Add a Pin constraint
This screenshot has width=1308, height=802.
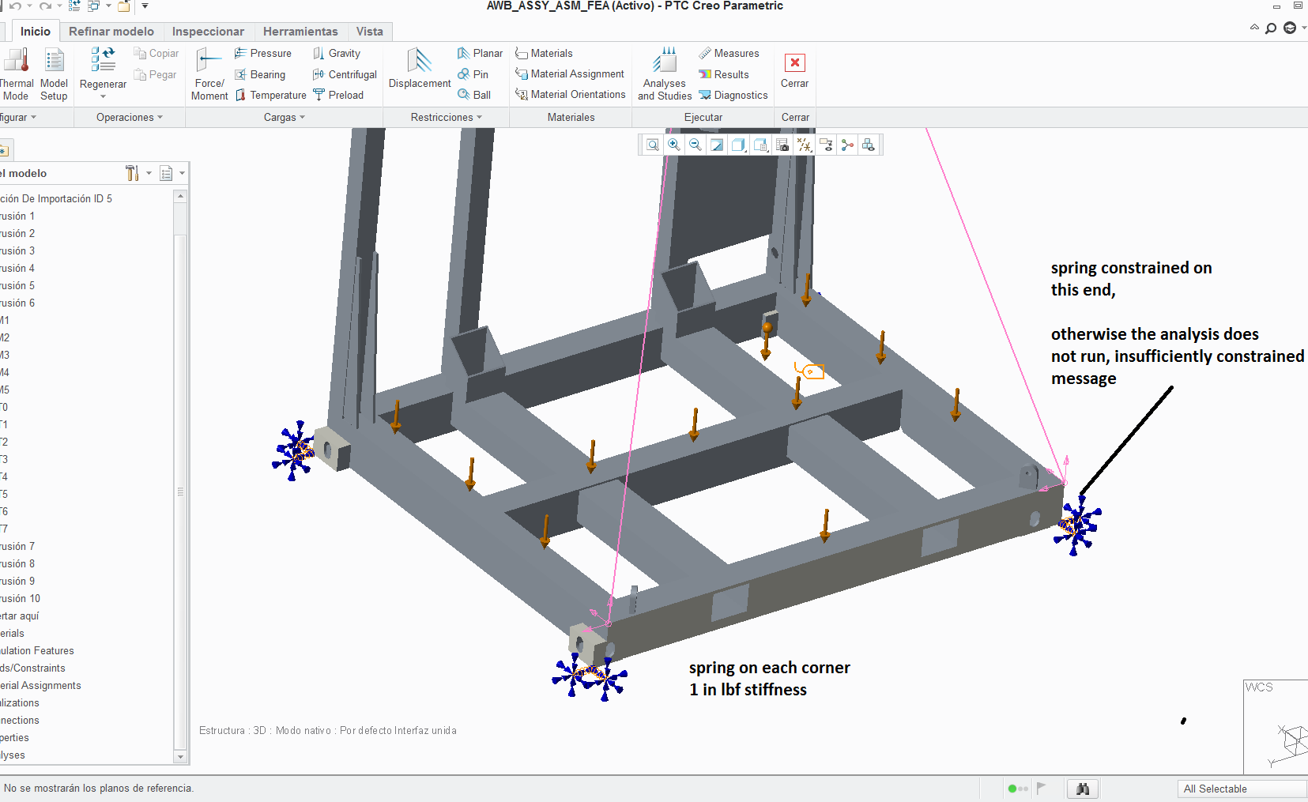473,74
